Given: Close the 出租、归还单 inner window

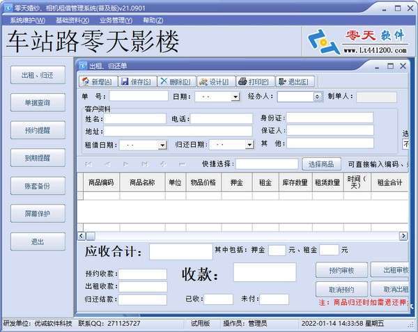Looking at the screenshot, I should tap(403, 65).
